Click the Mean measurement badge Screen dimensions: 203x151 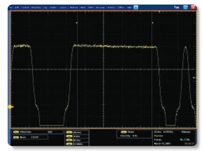pos(16,137)
